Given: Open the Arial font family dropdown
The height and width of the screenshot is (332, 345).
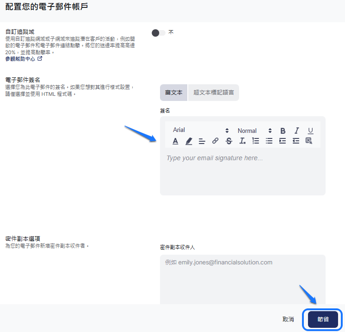Looking at the screenshot, I should (201, 131).
